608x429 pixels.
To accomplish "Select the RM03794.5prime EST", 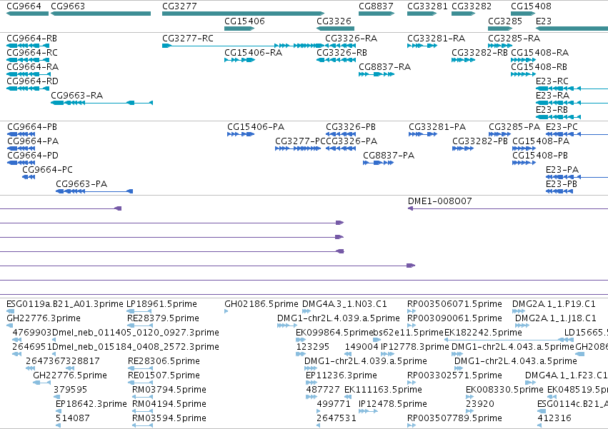I will pos(169,390).
